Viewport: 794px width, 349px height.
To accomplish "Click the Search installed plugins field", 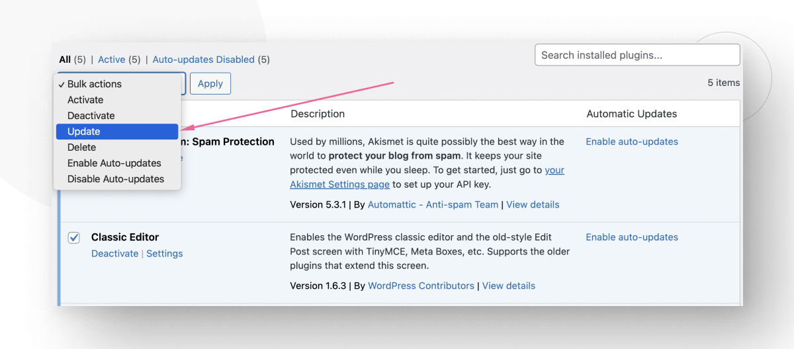I will coord(637,56).
